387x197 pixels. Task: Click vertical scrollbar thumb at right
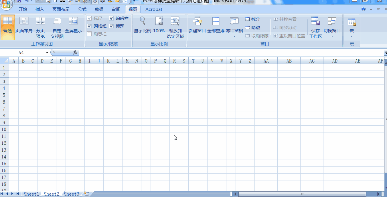point(385,120)
